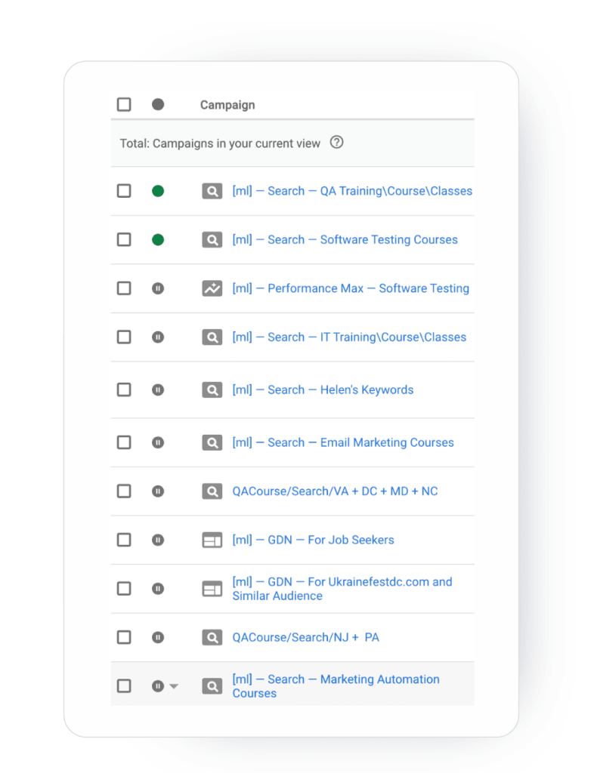Image resolution: width=594 pixels, height=773 pixels.
Task: Click the Total campaigns summary row
Action: 220,143
